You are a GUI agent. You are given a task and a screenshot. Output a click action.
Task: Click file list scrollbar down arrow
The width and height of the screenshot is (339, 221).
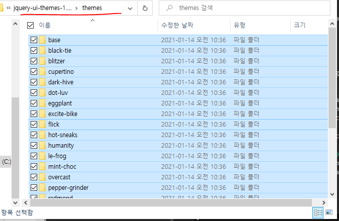pyautogui.click(x=332, y=194)
